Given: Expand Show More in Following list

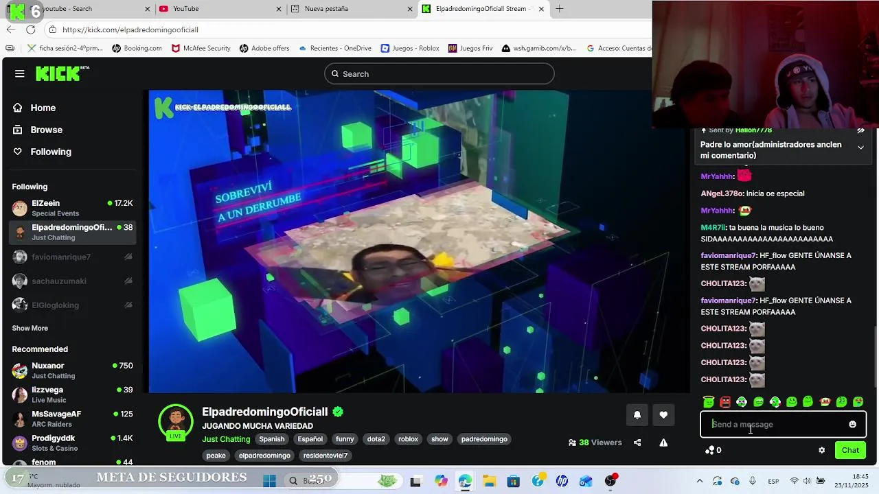Looking at the screenshot, I should 30,328.
